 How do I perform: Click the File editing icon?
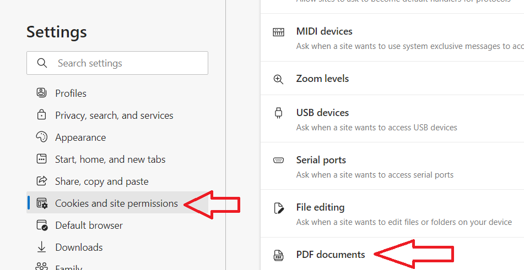pyautogui.click(x=278, y=208)
